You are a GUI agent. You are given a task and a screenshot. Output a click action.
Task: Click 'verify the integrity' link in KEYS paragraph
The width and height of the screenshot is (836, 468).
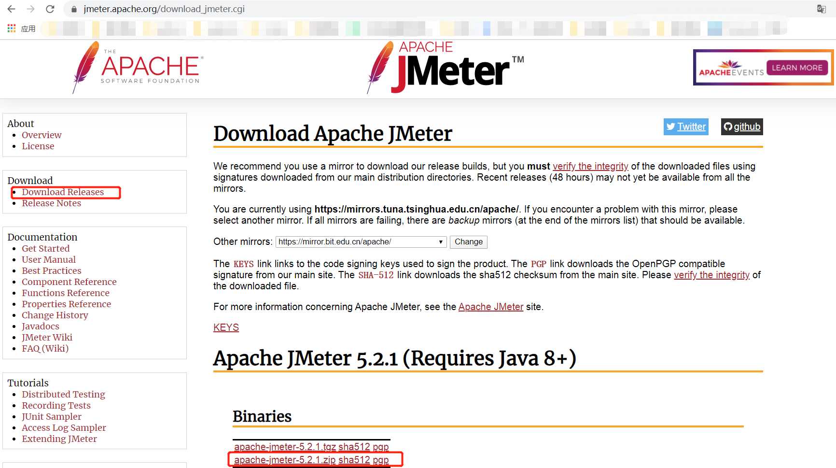(x=711, y=275)
